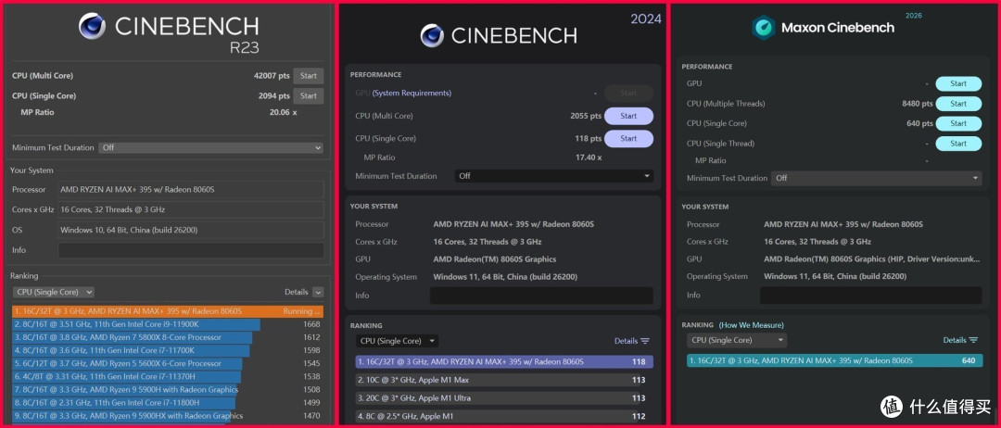Open CPU (Single Core) ranking dropdown in Cinebench 2026
The image size is (1001, 428).
tap(737, 341)
